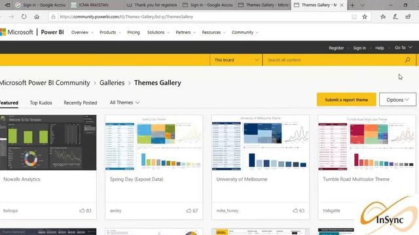419x235 pixels.
Task: Open author aexley's profile link
Action: point(116,210)
